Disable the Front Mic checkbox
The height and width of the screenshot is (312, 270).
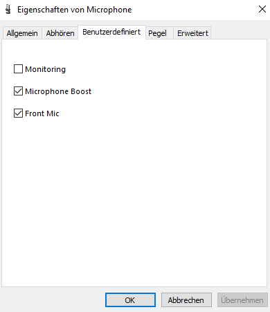click(18, 113)
